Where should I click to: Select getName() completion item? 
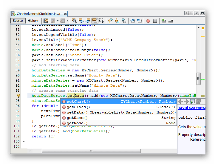[x=118, y=118]
